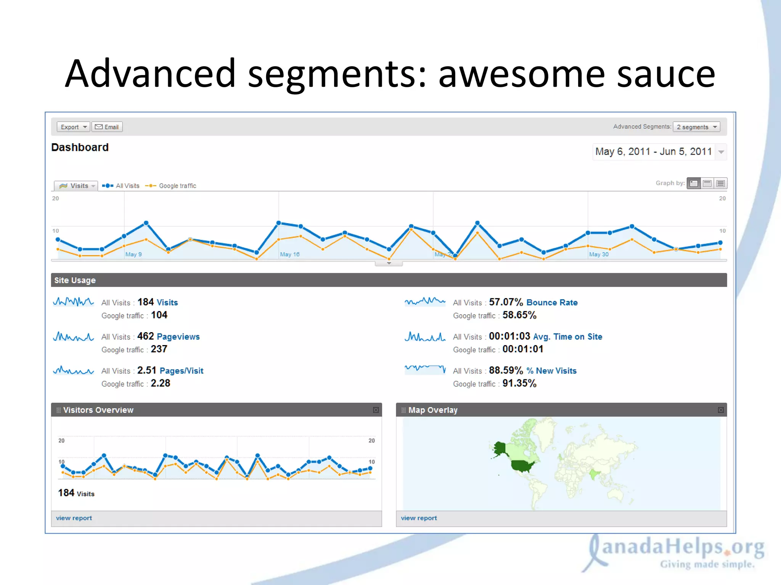Click the Google traffic legend marker
This screenshot has width=781, height=585.
click(x=151, y=186)
